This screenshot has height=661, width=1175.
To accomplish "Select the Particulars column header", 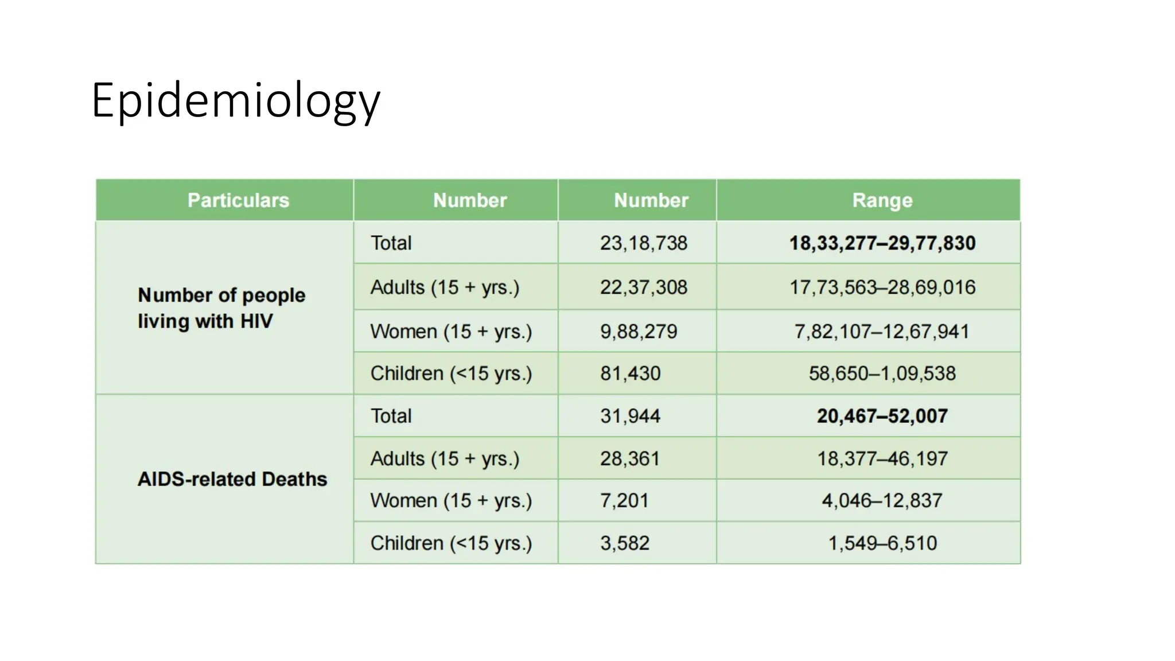I will [238, 200].
